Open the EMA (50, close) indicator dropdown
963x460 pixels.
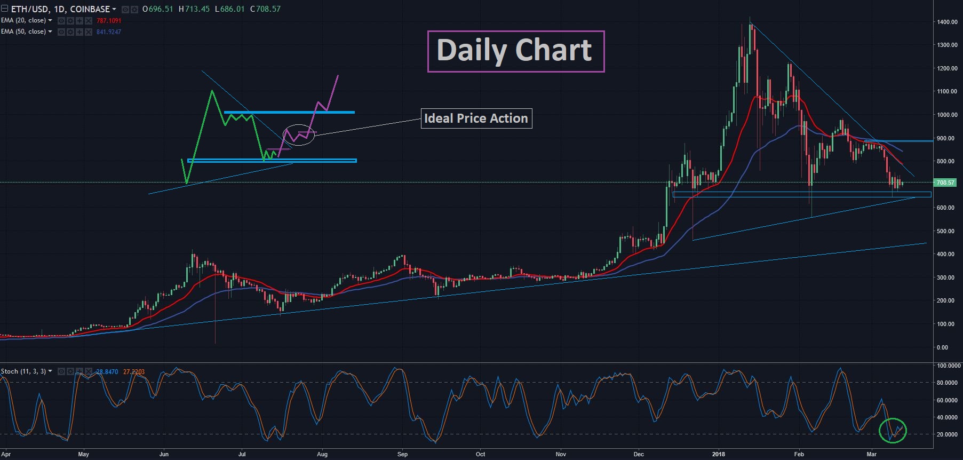(x=50, y=31)
